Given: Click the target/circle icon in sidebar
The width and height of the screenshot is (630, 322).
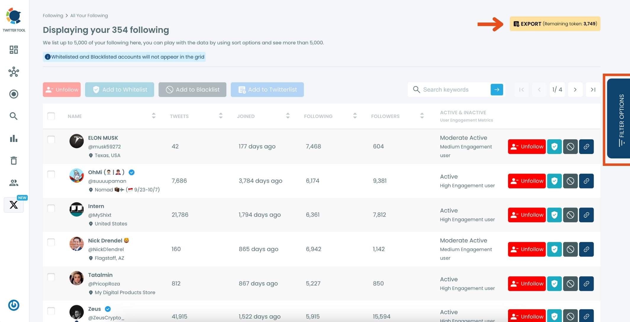Looking at the screenshot, I should pyautogui.click(x=14, y=94).
